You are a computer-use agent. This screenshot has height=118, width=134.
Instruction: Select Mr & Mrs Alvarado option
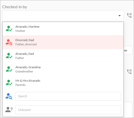(x=63, y=83)
